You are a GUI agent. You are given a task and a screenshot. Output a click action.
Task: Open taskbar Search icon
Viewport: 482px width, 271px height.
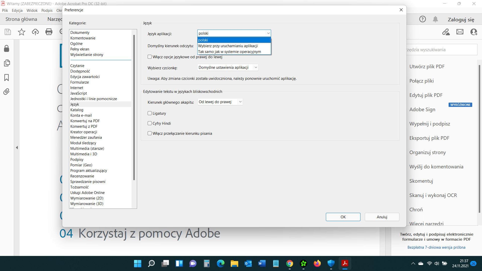[x=151, y=263]
